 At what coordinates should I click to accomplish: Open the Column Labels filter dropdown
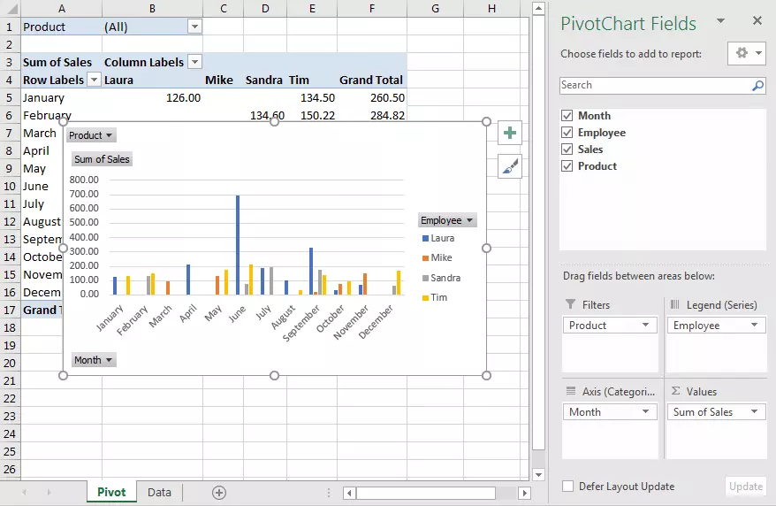tap(195, 62)
